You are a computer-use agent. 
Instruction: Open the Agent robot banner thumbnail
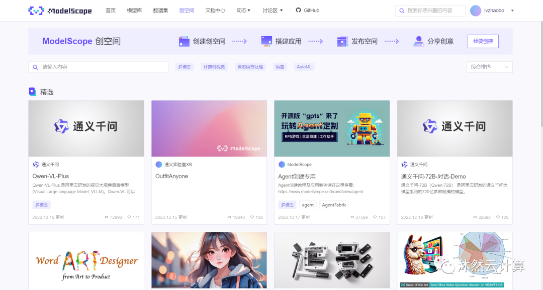tap(332, 128)
